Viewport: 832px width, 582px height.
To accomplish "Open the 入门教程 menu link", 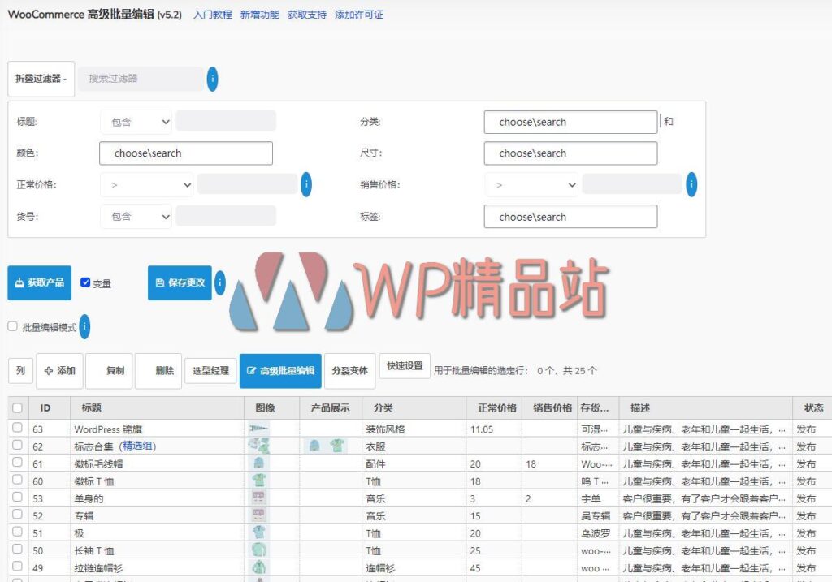I will pyautogui.click(x=211, y=15).
